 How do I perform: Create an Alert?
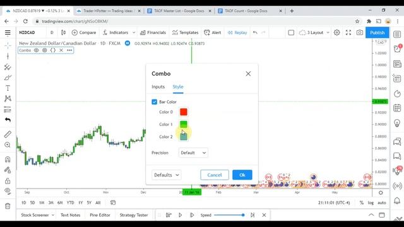pyautogui.click(x=213, y=33)
